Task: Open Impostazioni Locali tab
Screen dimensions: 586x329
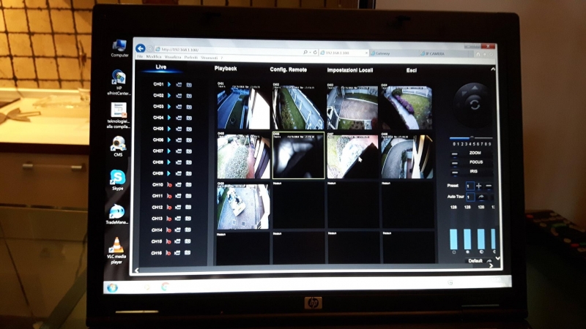Action: tap(350, 70)
